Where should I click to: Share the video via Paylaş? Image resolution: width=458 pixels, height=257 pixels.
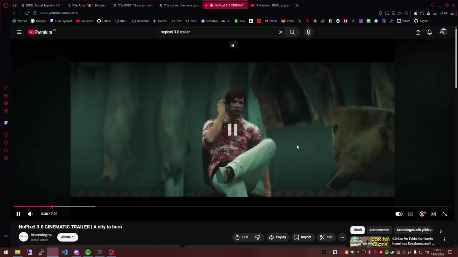[x=277, y=237]
